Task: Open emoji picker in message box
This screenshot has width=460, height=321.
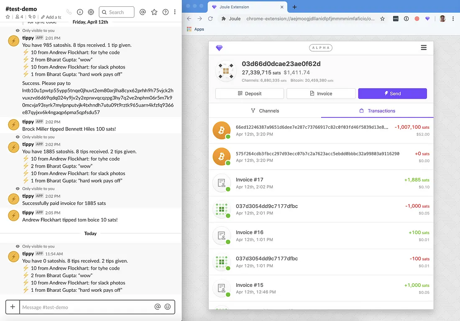Action: point(168,307)
